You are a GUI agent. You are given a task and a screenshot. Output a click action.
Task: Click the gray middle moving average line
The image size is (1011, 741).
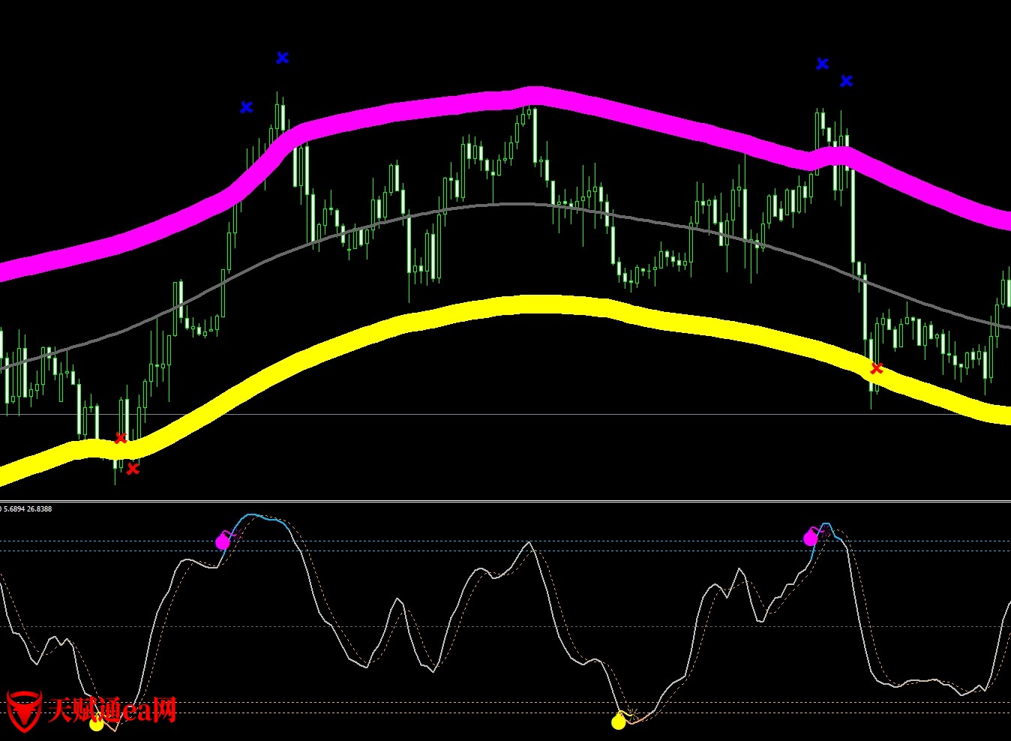[x=510, y=204]
